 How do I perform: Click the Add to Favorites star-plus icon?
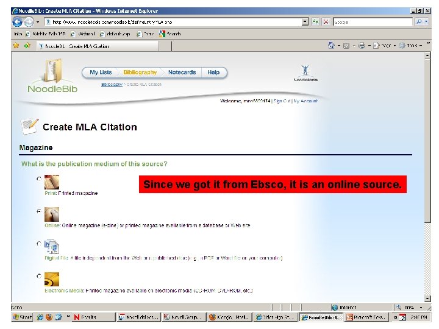coord(27,45)
